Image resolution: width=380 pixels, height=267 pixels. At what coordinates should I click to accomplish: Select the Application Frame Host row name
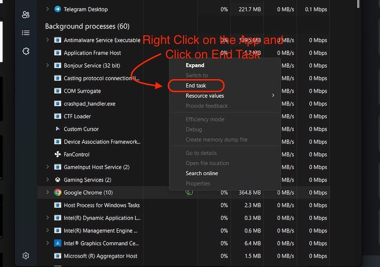pyautogui.click(x=92, y=53)
